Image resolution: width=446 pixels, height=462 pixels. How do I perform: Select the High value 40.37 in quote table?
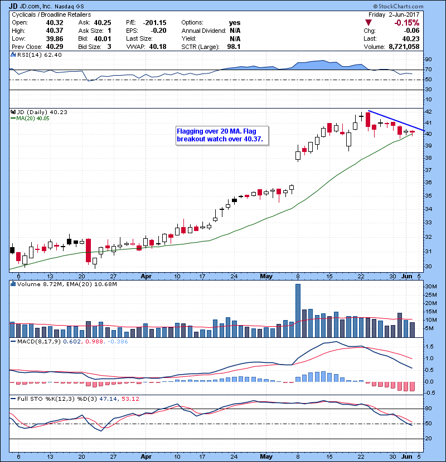click(55, 31)
